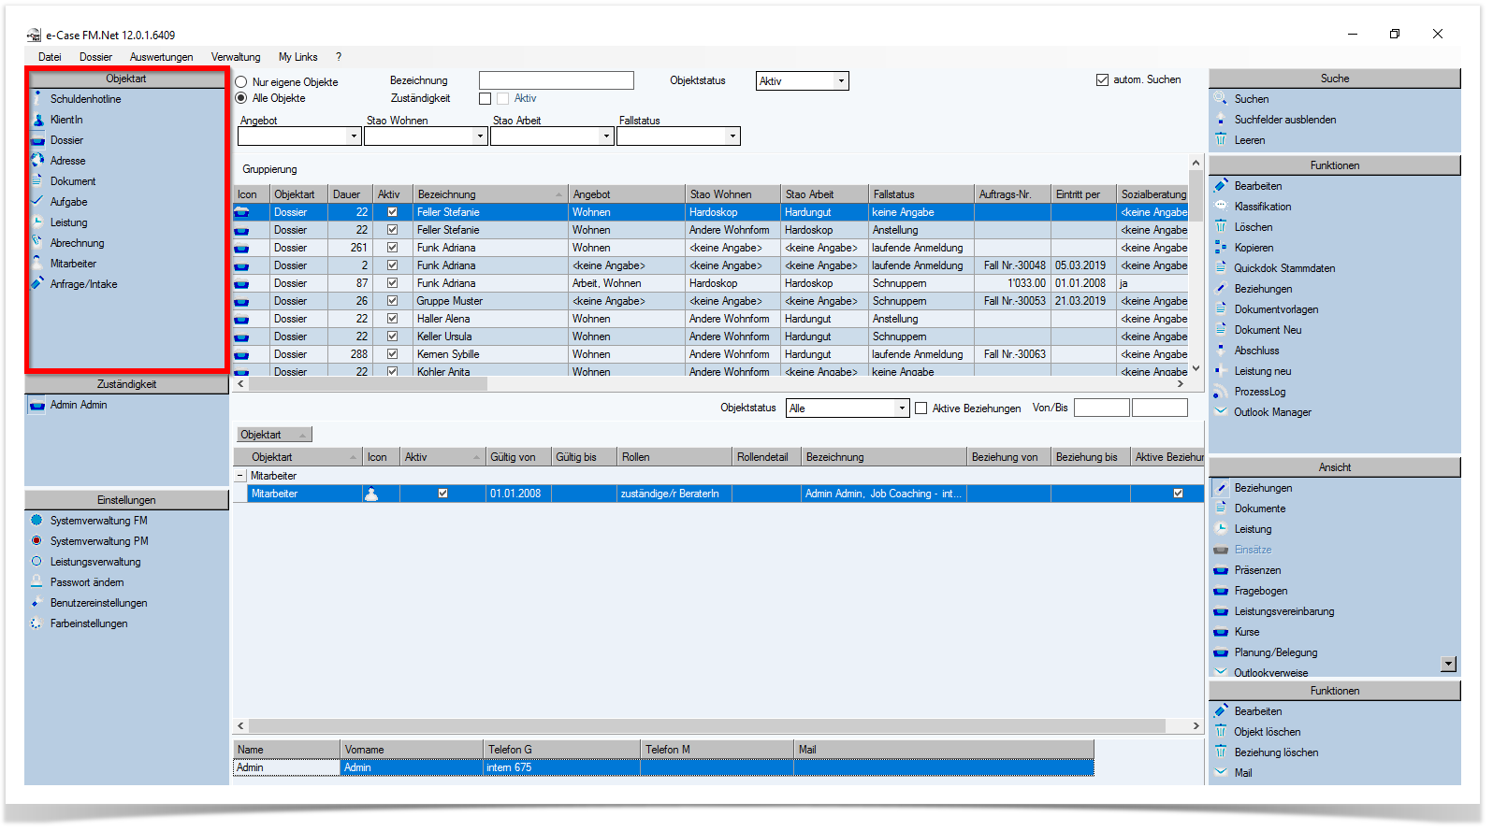1493x831 pixels.
Task: Select the Alle Objekte radio button
Action: click(241, 98)
